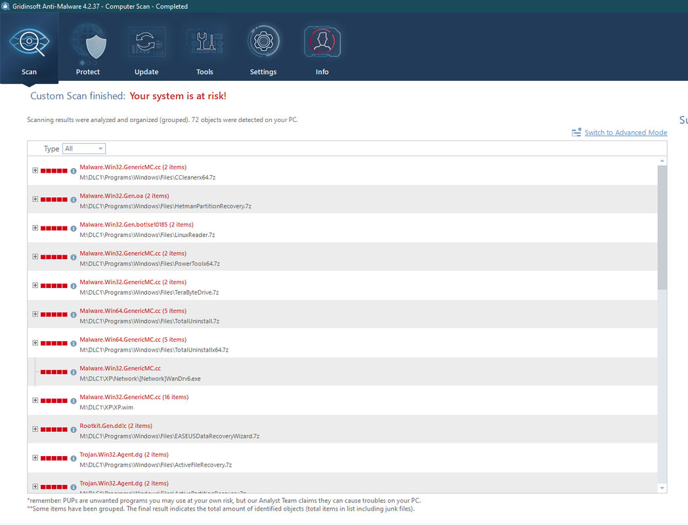Click info icon for LinuxReader.7z detection
The width and height of the screenshot is (688, 525).
[74, 228]
